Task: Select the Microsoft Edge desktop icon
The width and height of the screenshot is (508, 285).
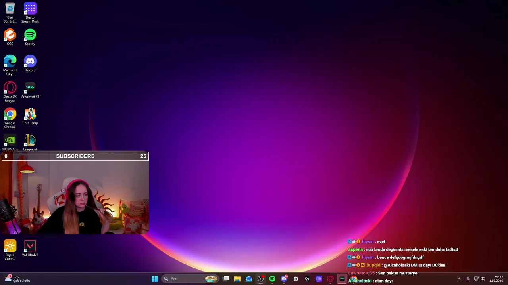Action: [x=10, y=65]
